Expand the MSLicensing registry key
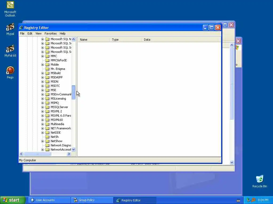273x204 pixels. click(x=42, y=99)
